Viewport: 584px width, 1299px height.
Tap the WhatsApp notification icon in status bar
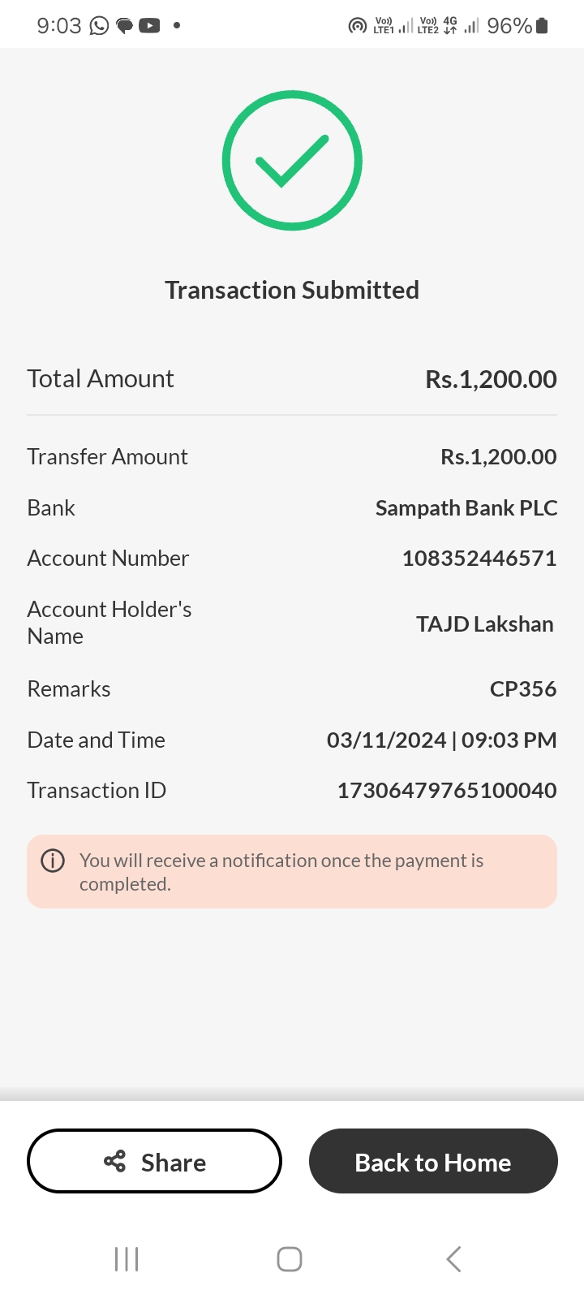point(99,26)
